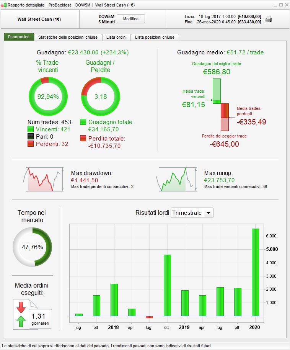Click the first lug 2017 small bar
This screenshot has height=350, width=290.
pos(79,315)
